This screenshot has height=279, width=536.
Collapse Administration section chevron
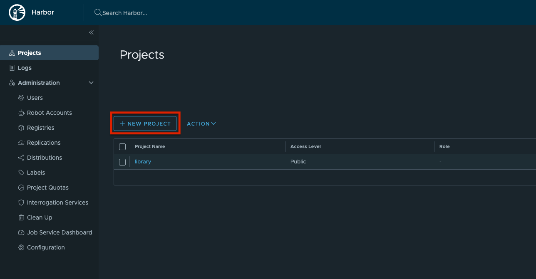91,83
